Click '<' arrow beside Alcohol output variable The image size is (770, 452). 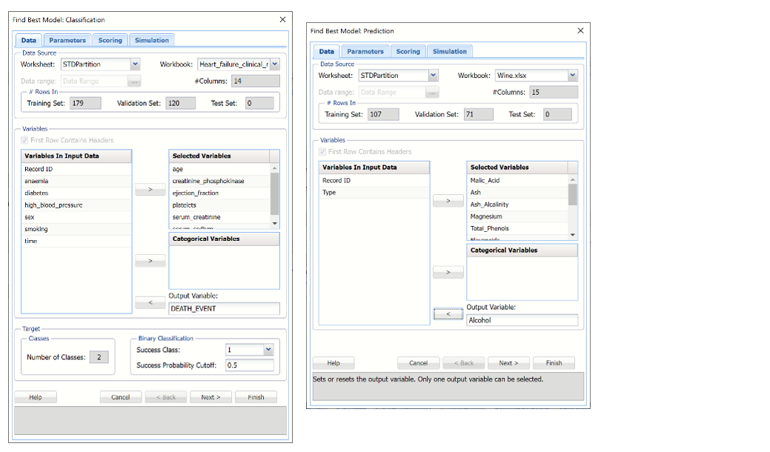coord(448,314)
